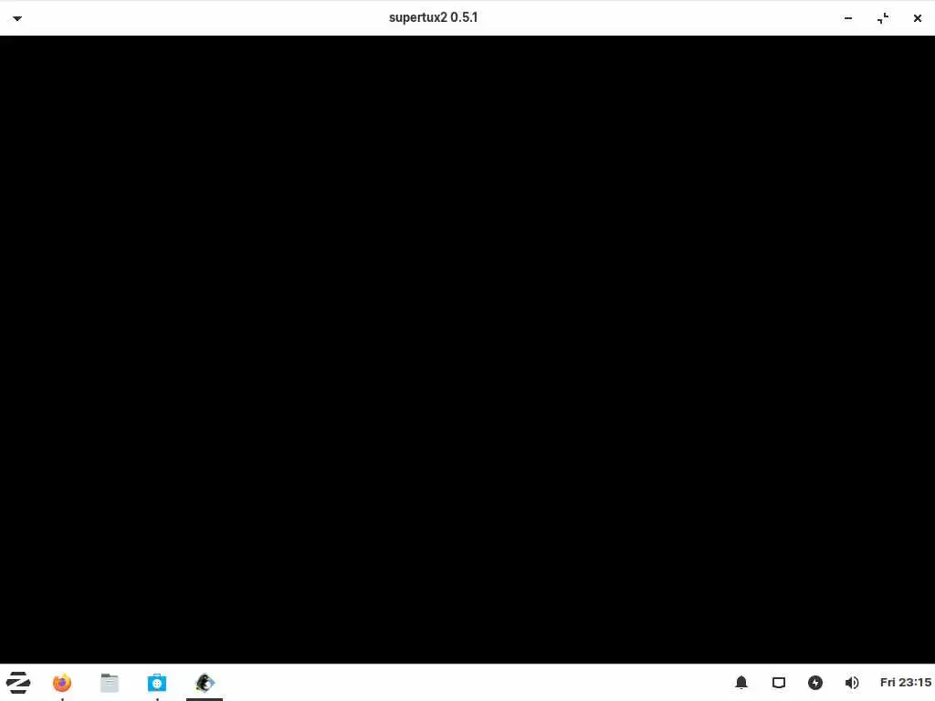Close the supertux2 0.5.1 window
This screenshot has height=701, width=935.
tap(917, 18)
